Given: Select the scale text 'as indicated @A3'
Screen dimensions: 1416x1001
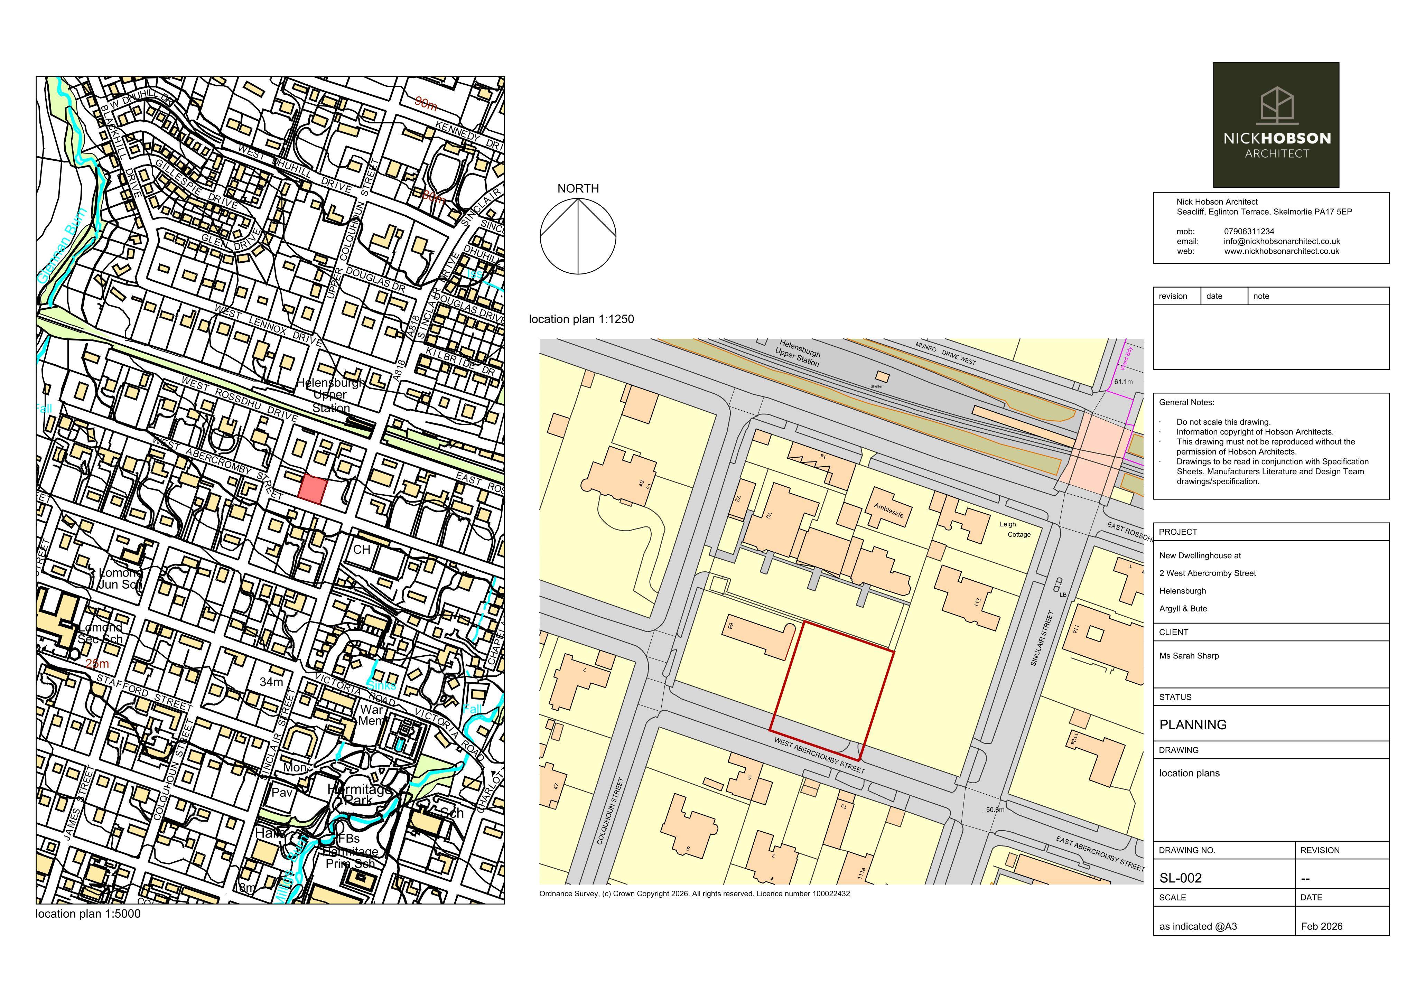Looking at the screenshot, I should [1198, 926].
